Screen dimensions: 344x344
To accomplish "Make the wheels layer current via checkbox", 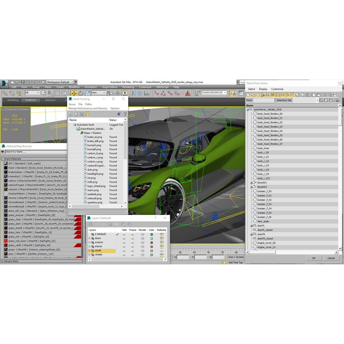I will pos(117,255).
